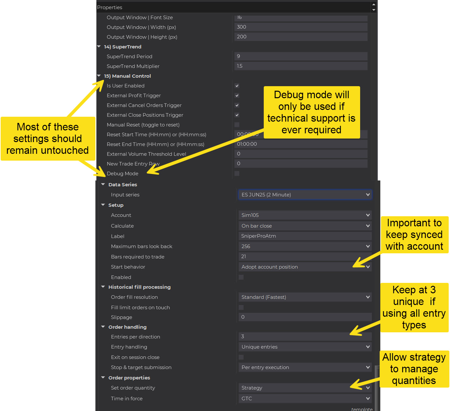Viewport: 450px width, 411px height.
Task: Enable Exit on session close checkbox
Action: [x=241, y=357]
